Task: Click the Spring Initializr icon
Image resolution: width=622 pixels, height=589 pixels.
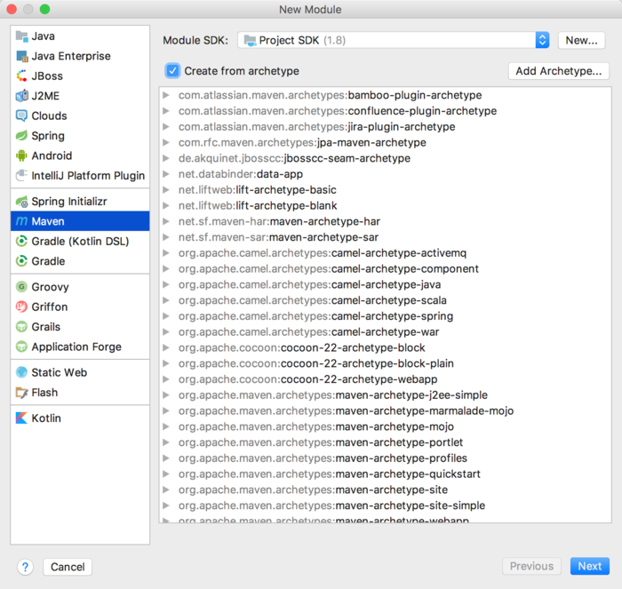Action: pyautogui.click(x=21, y=202)
